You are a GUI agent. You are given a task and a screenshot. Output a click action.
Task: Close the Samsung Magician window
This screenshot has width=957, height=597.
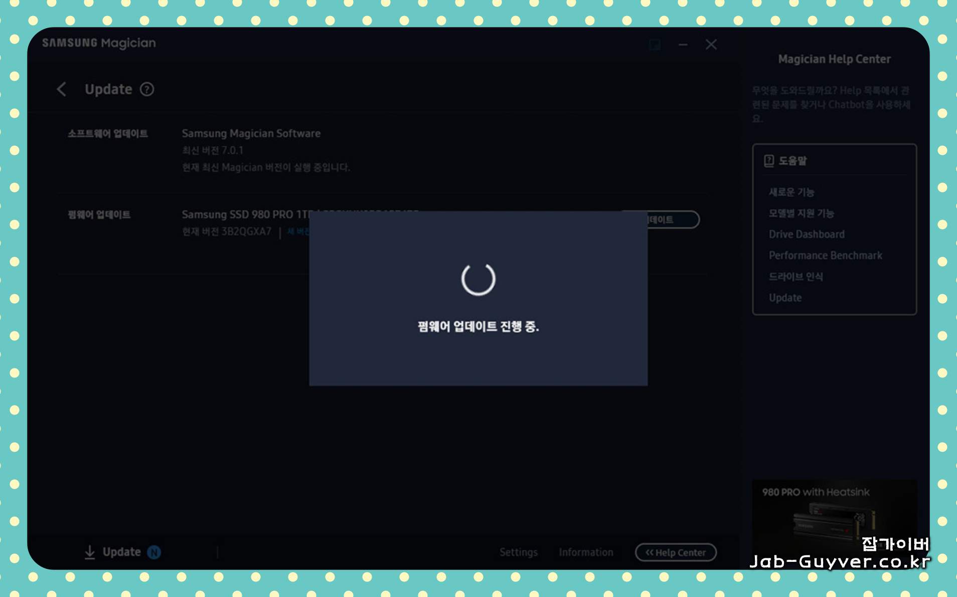[x=711, y=45]
